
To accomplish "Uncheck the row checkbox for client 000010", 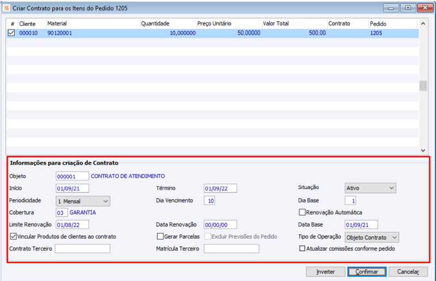I will pos(11,33).
